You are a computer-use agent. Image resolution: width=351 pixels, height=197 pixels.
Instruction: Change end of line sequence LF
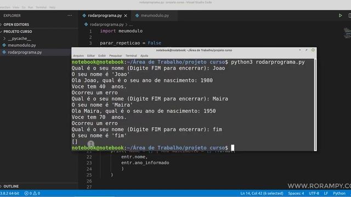coord(326,193)
